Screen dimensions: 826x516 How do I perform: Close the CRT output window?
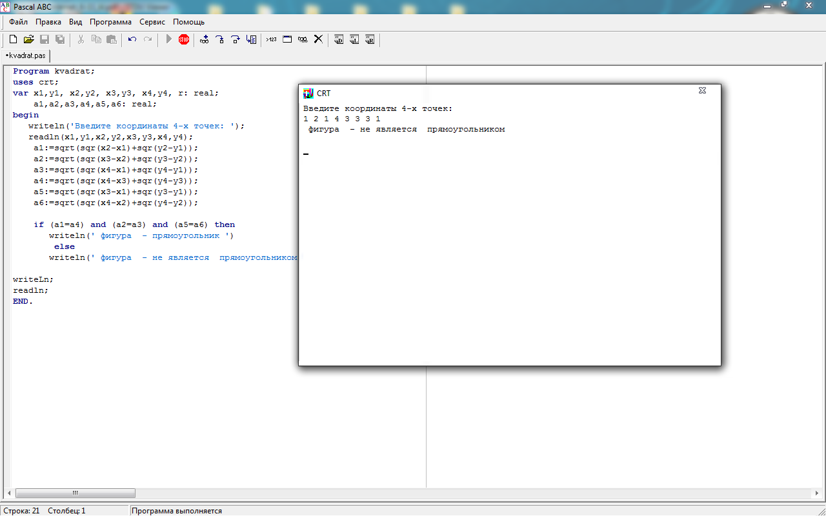(x=702, y=91)
